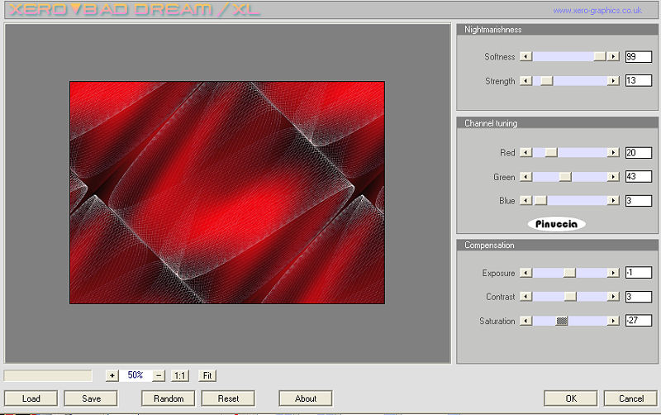The image size is (661, 415).
Task: Click left arrow of Strength slider
Action: 525,80
